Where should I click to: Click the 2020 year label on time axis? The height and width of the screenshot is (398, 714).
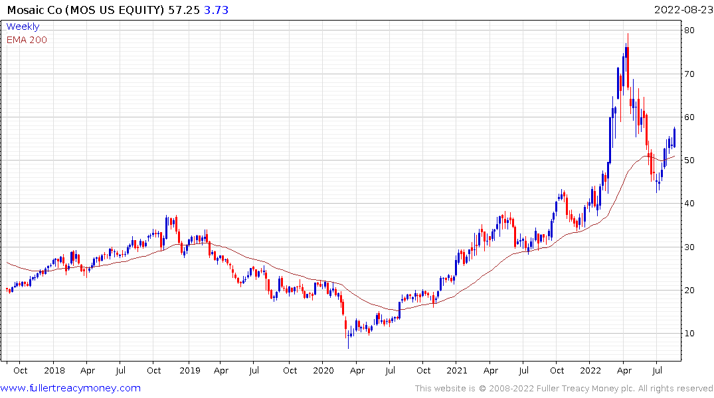(323, 370)
